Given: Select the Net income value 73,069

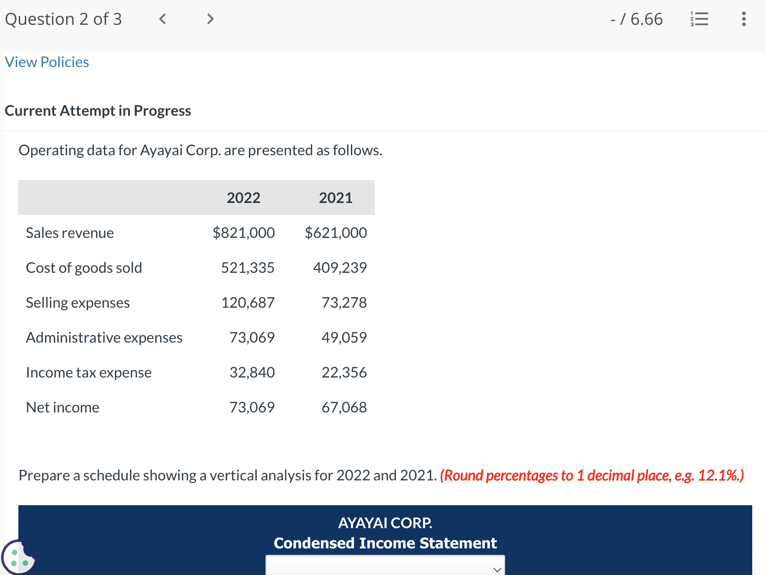Looking at the screenshot, I should point(252,407).
